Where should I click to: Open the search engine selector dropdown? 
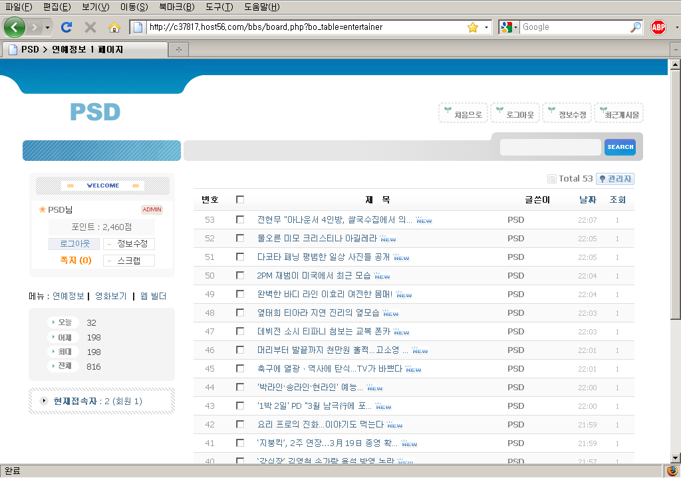509,27
